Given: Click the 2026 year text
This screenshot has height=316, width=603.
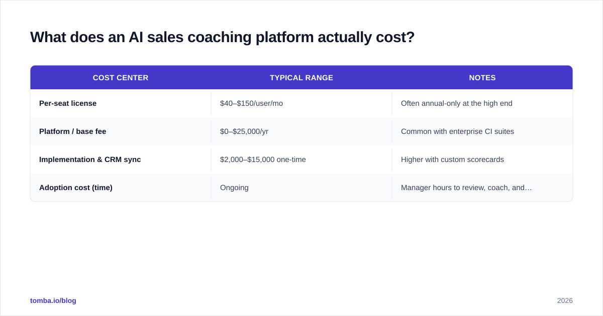Looking at the screenshot, I should pos(565,300).
